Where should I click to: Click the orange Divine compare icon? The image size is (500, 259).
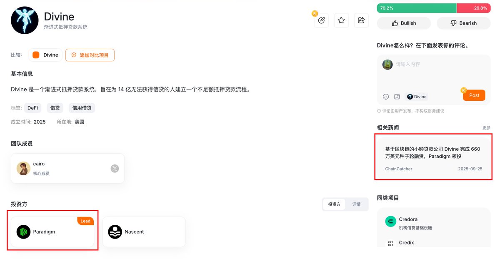36,55
